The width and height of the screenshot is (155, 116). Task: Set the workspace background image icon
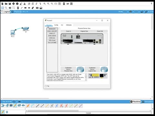[142, 12]
